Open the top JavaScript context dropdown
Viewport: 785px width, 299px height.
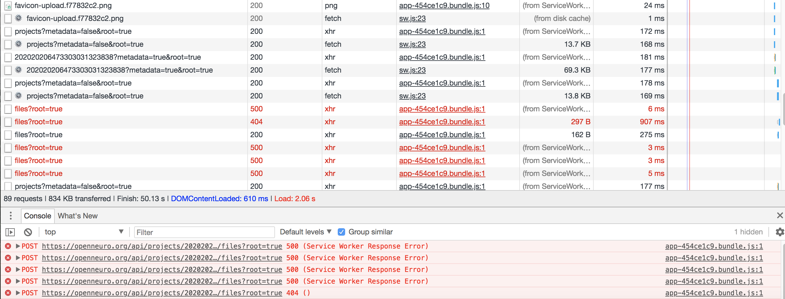(84, 232)
